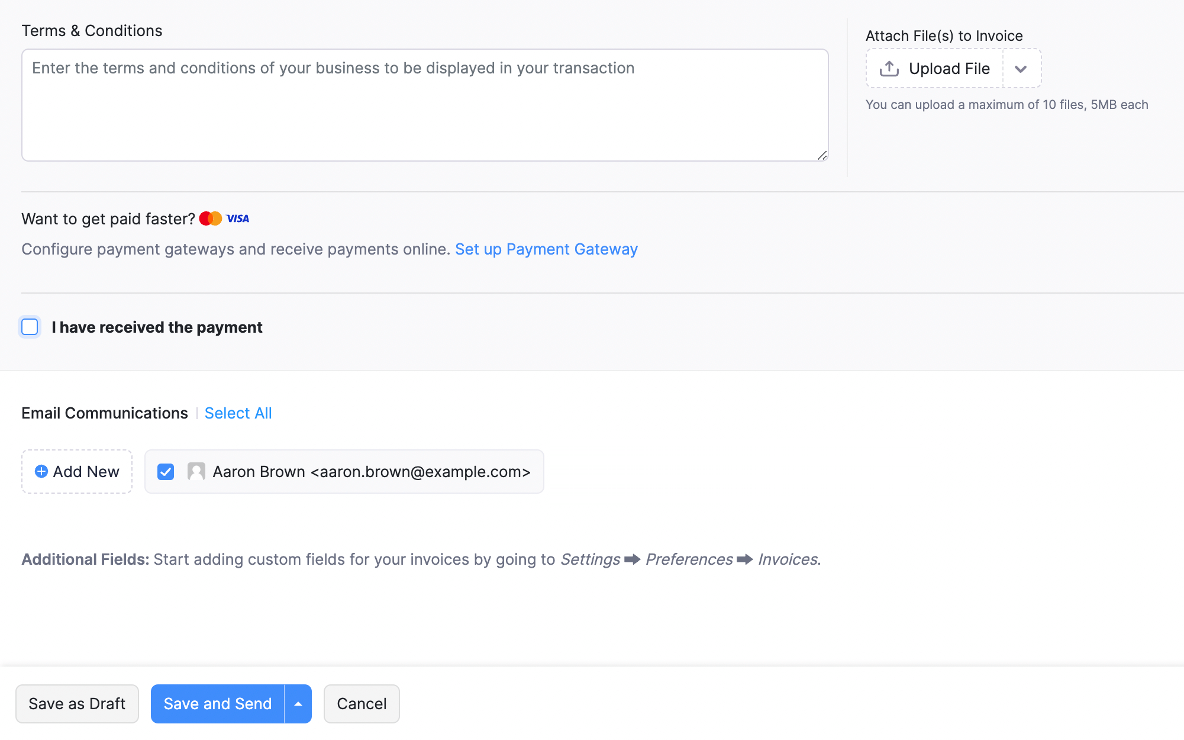
Task: Click the upload arrow icon on Upload File
Action: 889,68
